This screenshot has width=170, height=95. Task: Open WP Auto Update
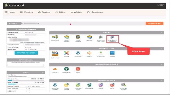[66, 87]
